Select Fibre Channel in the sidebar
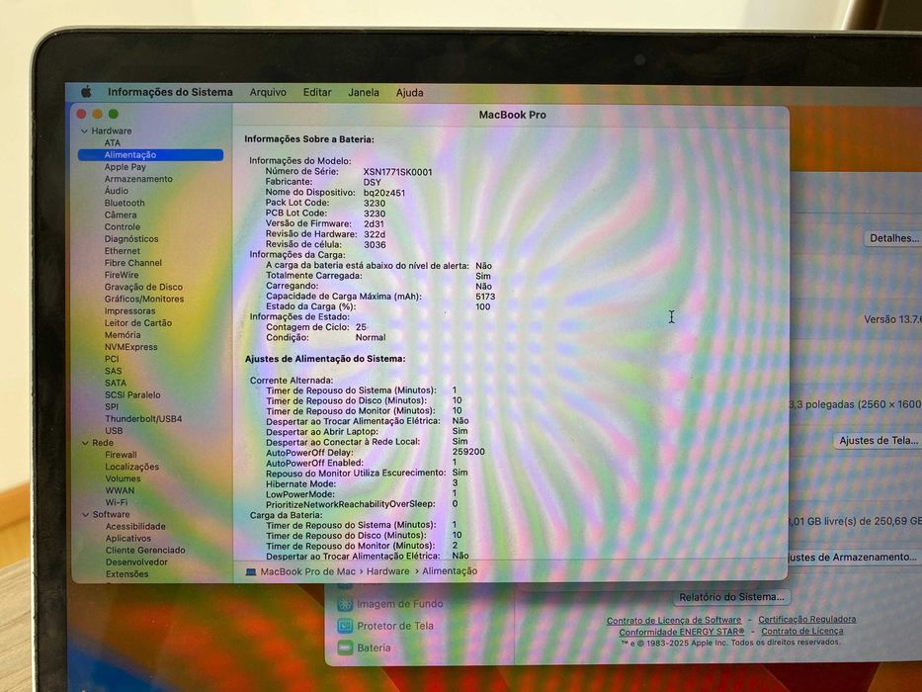 [x=132, y=263]
